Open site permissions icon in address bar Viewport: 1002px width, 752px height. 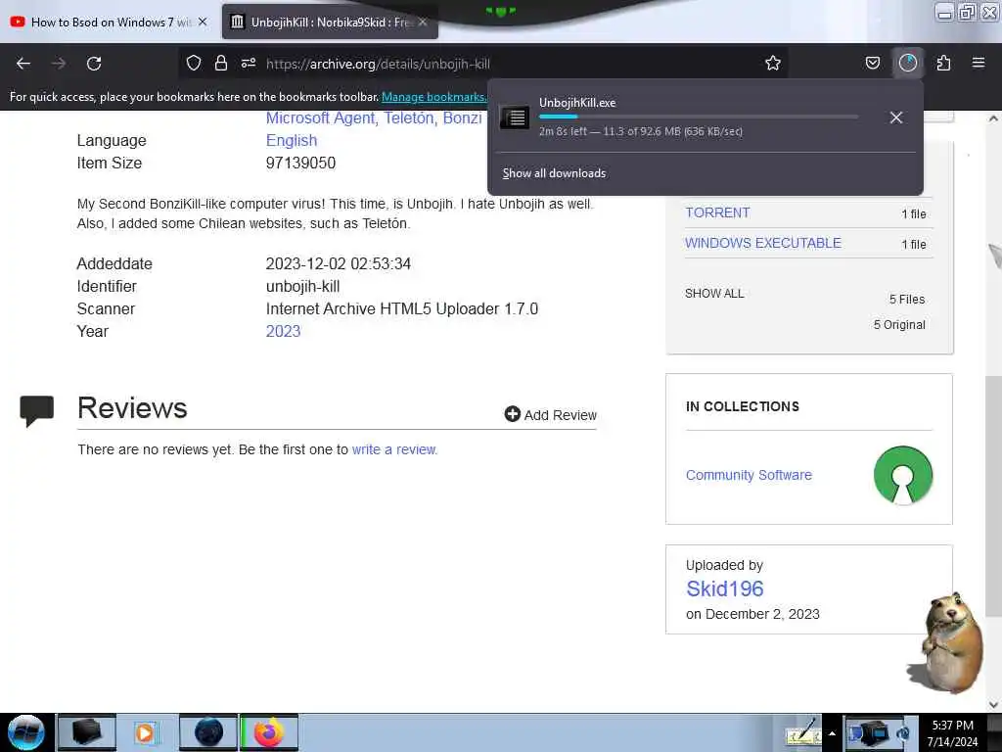(x=249, y=63)
